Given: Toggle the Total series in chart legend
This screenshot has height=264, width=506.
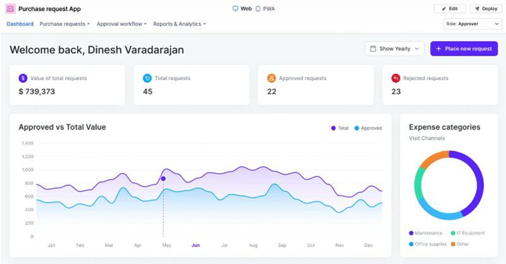Looking at the screenshot, I should point(340,128).
